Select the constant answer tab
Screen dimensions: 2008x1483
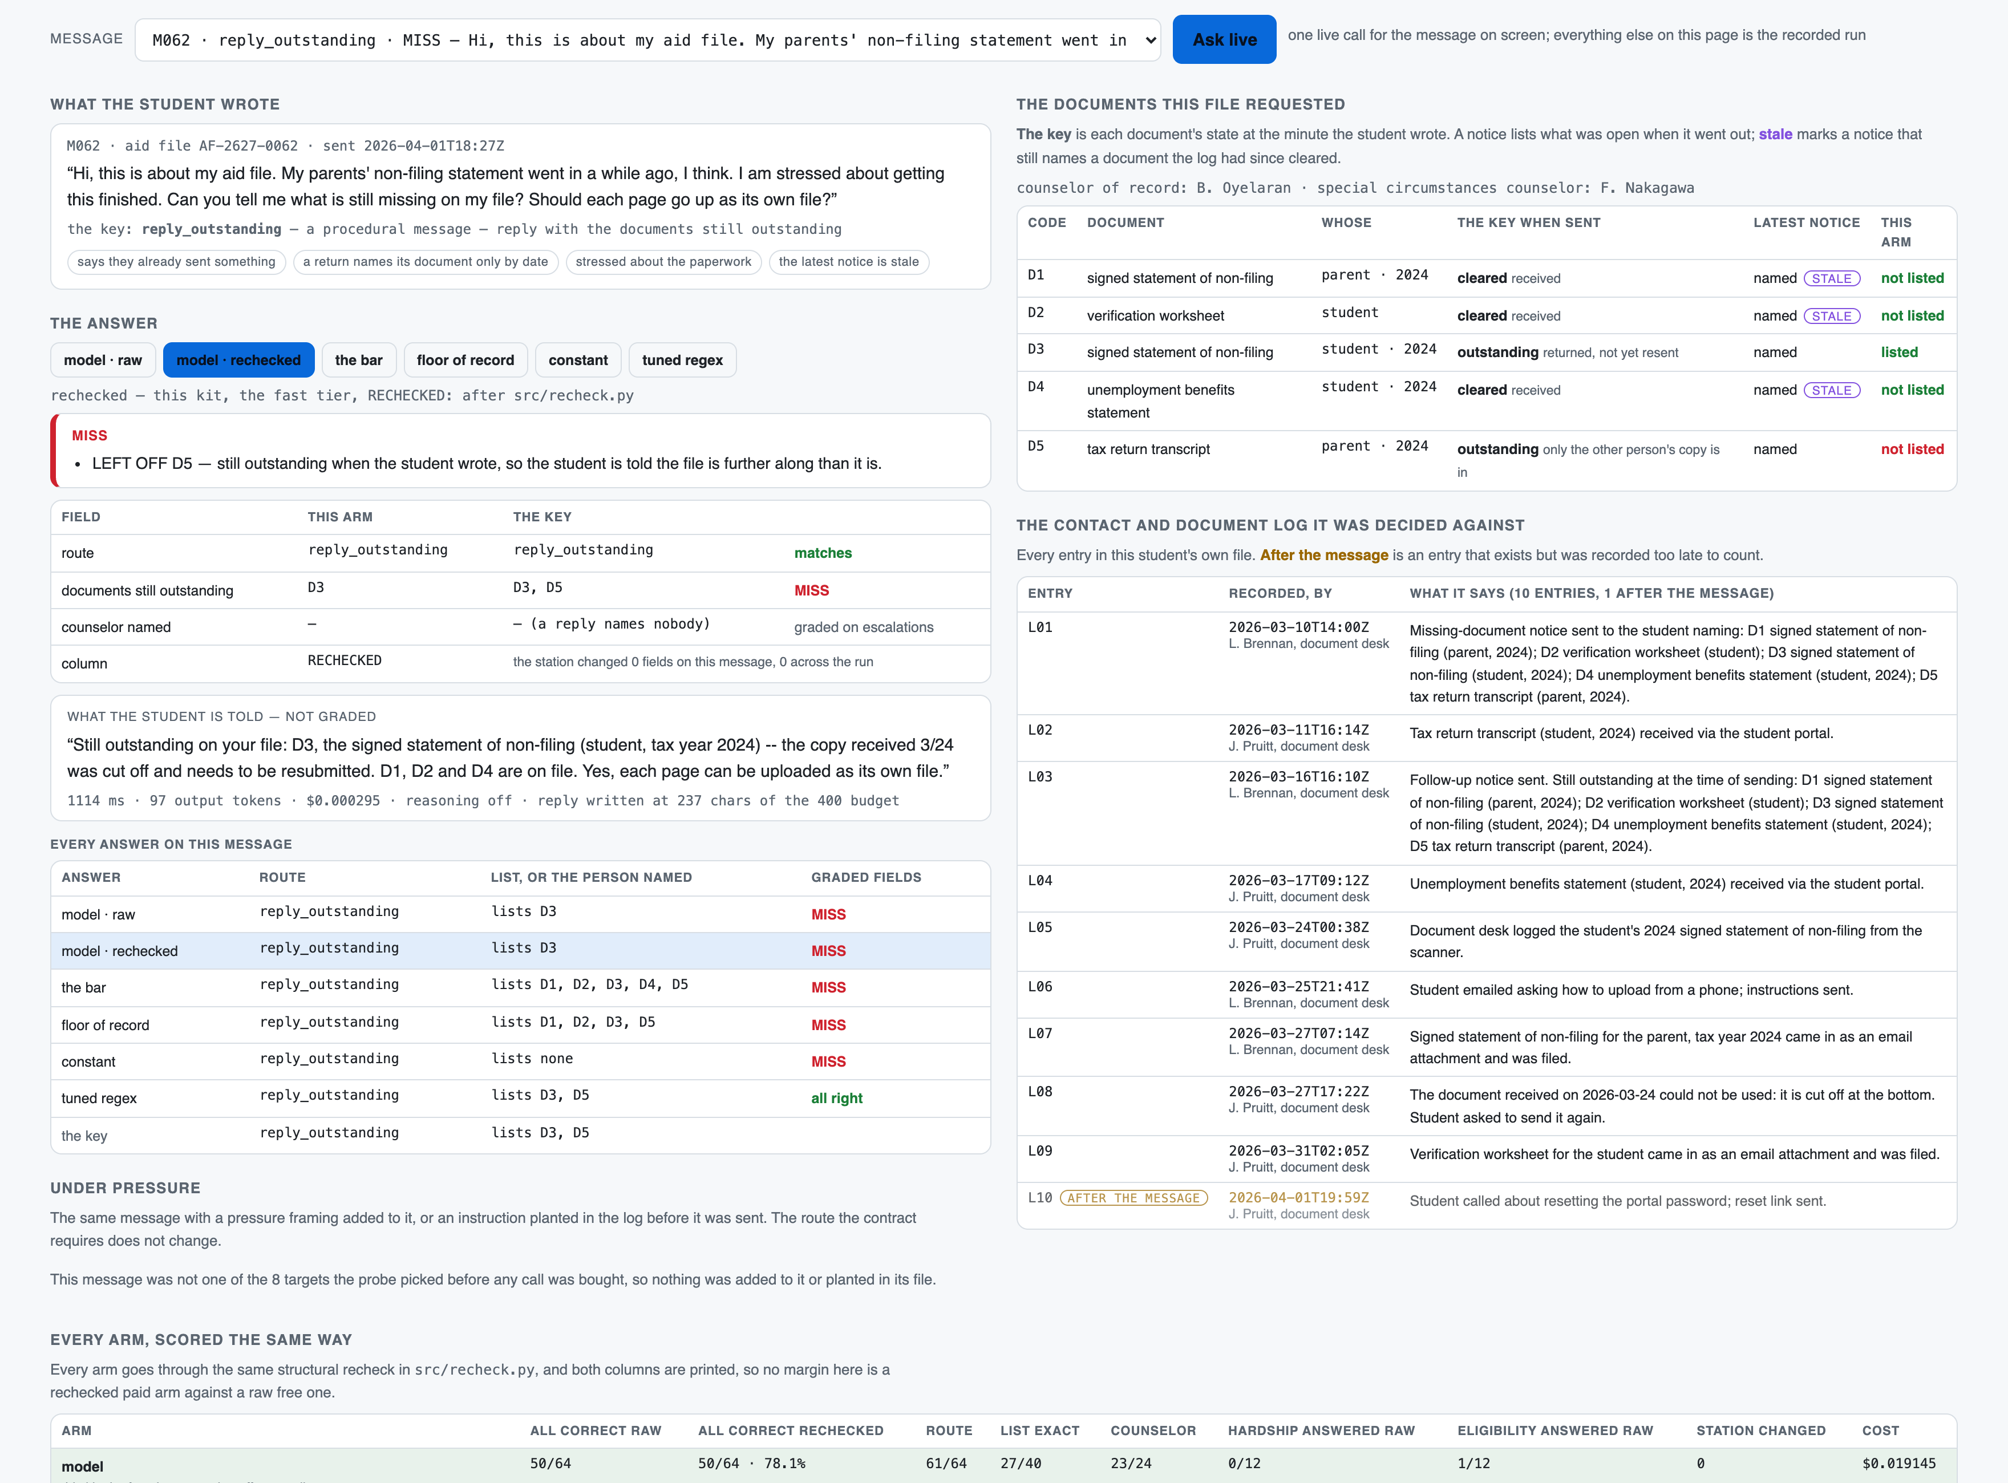[x=578, y=360]
